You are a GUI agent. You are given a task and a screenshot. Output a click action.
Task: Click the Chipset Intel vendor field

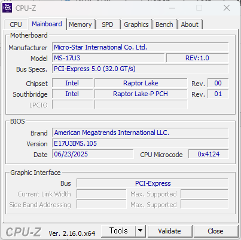(x=72, y=83)
